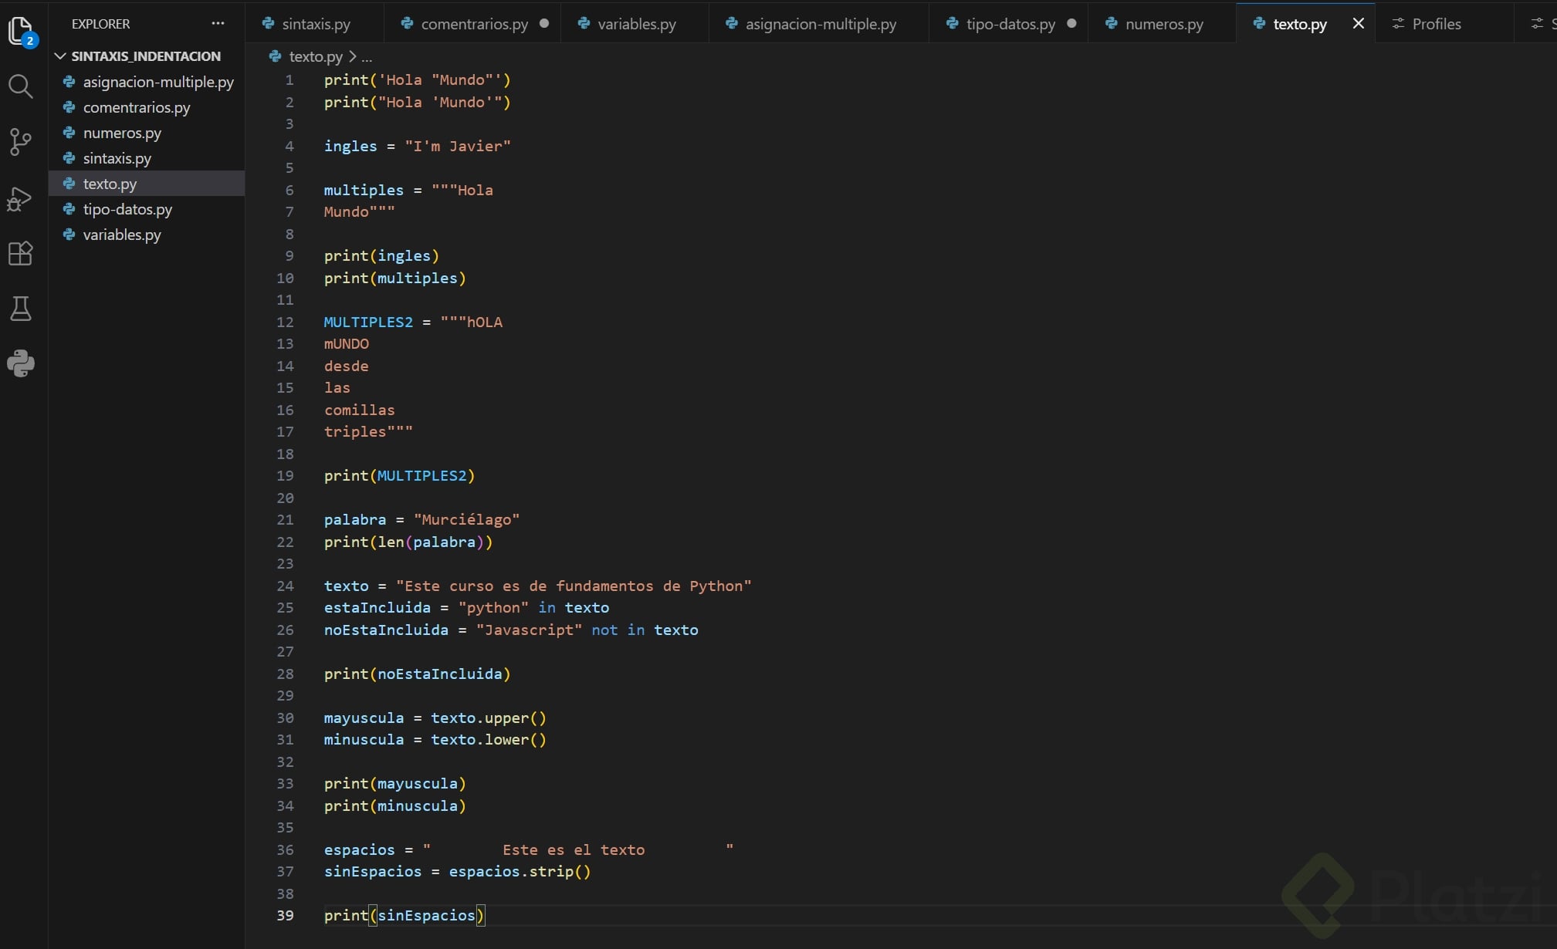The height and width of the screenshot is (949, 1557).
Task: Switch to the sintaxis.py tab
Action: 315,24
